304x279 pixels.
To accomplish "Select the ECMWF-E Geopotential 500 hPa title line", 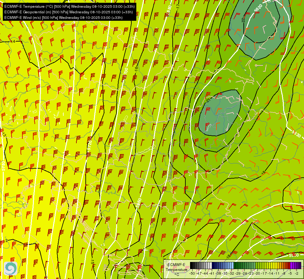I will click(x=68, y=12).
